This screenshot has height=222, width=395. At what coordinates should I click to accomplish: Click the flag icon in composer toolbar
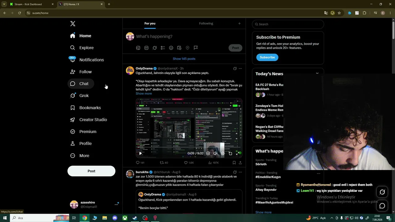[196, 48]
